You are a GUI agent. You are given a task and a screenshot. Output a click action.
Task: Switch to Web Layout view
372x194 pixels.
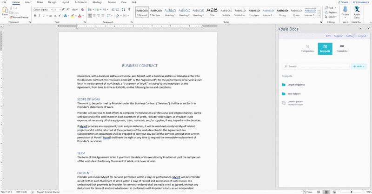[x=334, y=192]
